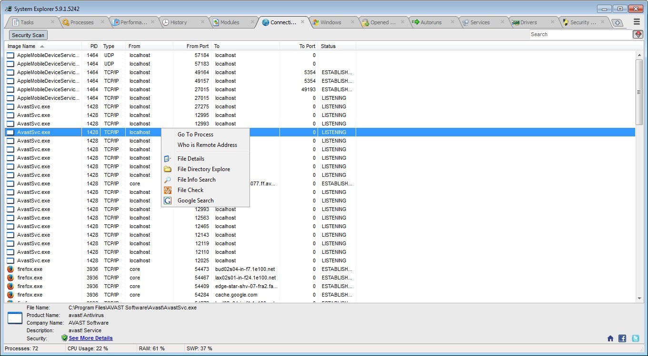Image resolution: width=648 pixels, height=356 pixels.
Task: Close the Performance tab
Action: [x=151, y=22]
